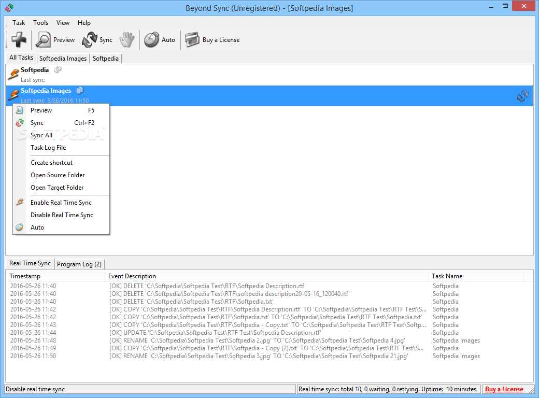
Task: Choose Preview F5 from context menu
Action: (x=61, y=110)
